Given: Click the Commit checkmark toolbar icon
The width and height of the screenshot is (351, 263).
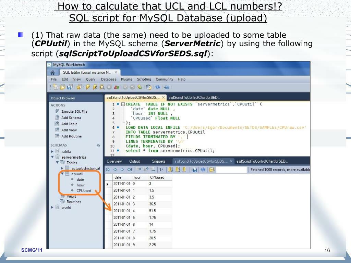Looking at the screenshot, I should (125, 87).
